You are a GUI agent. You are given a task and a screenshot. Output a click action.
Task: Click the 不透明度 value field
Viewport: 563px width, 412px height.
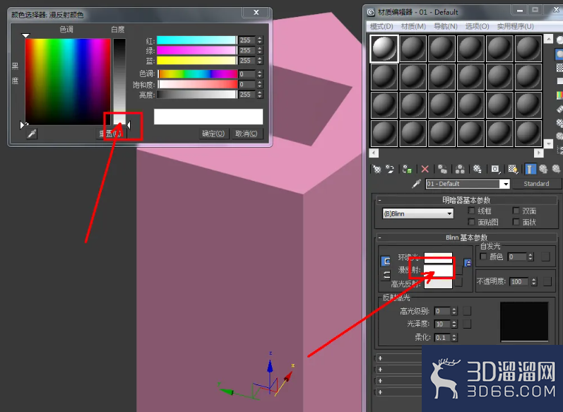pyautogui.click(x=519, y=281)
